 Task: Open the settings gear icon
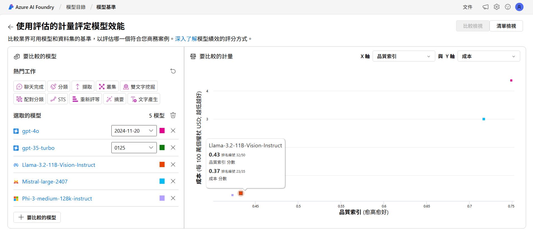497,7
